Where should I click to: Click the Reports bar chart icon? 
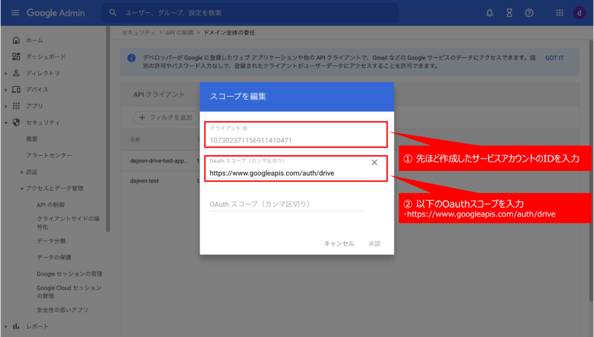[16, 326]
